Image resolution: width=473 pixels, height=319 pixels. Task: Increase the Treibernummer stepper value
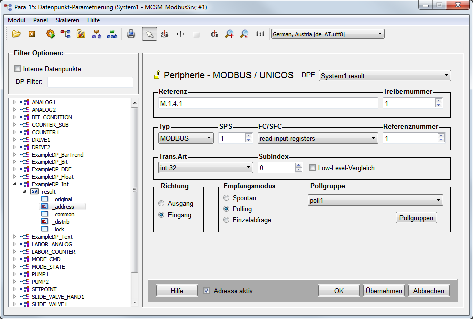(x=439, y=101)
